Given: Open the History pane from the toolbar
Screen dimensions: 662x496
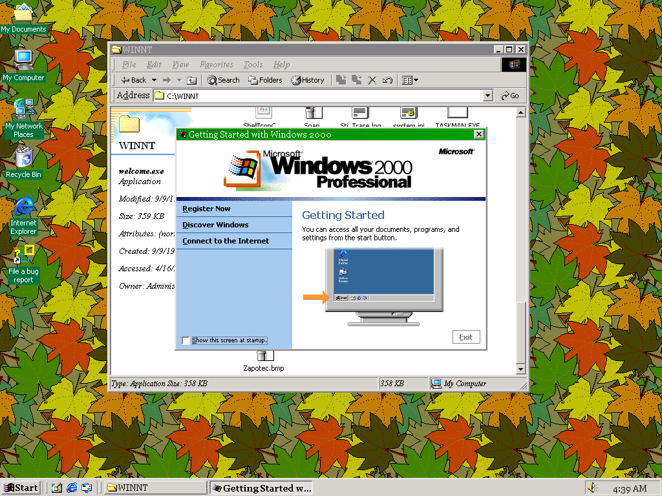Looking at the screenshot, I should pyautogui.click(x=307, y=80).
